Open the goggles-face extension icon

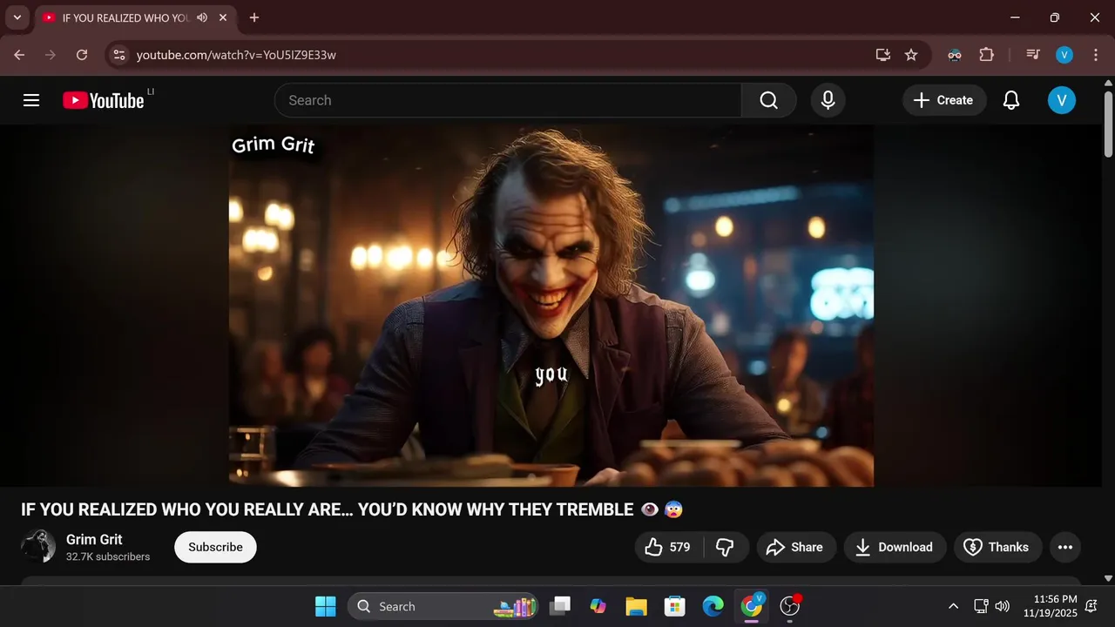(x=955, y=55)
